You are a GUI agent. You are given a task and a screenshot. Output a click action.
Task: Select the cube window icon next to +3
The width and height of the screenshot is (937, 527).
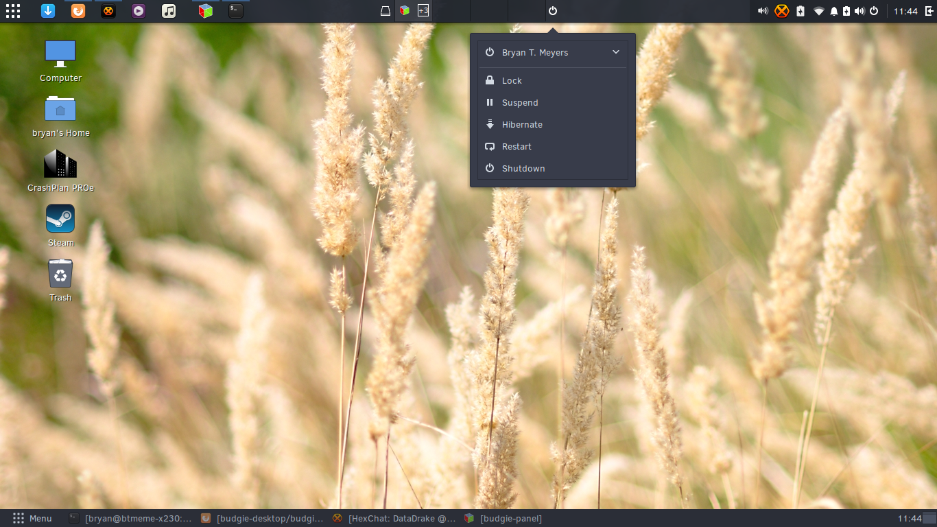405,11
